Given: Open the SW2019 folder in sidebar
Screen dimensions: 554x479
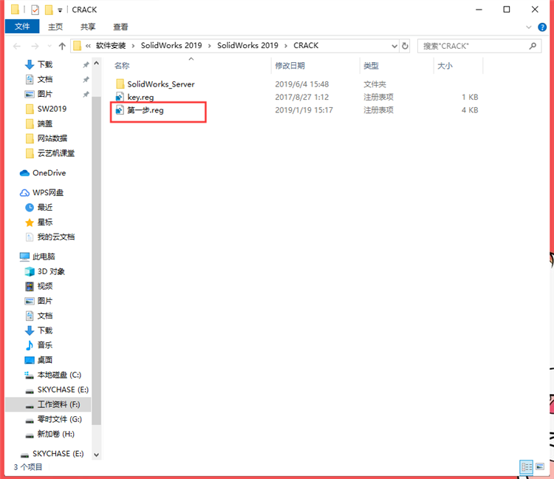Looking at the screenshot, I should pos(52,109).
